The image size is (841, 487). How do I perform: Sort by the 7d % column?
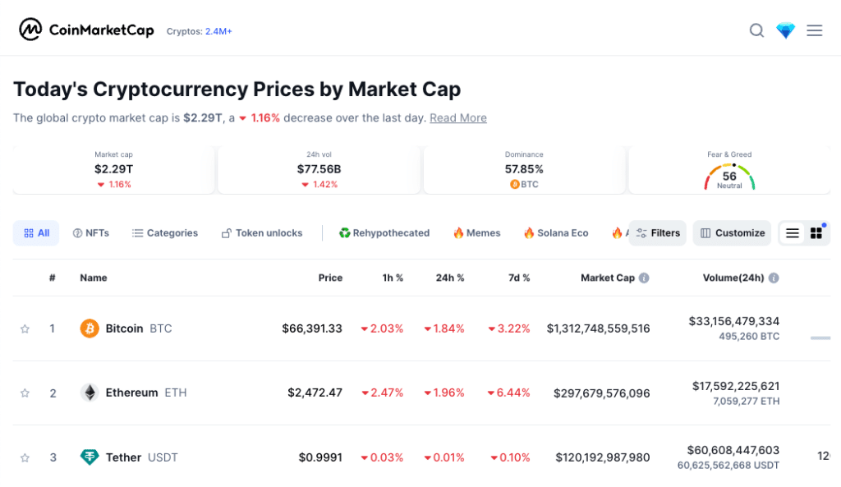(x=519, y=278)
